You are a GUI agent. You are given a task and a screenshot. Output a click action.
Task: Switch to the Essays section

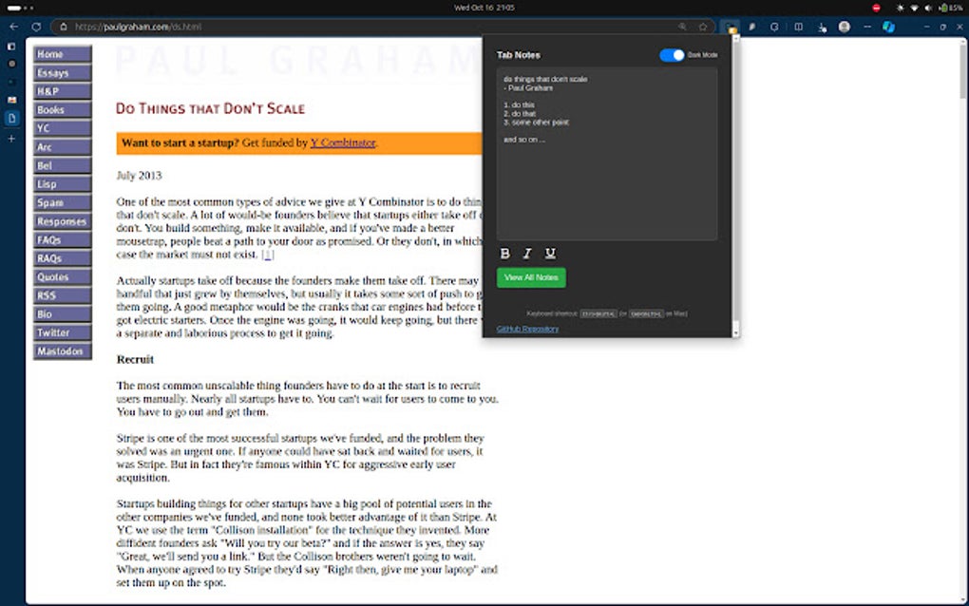[60, 72]
